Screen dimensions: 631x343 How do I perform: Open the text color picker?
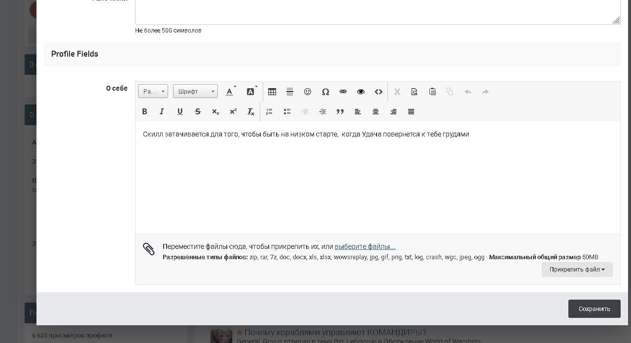[230, 92]
